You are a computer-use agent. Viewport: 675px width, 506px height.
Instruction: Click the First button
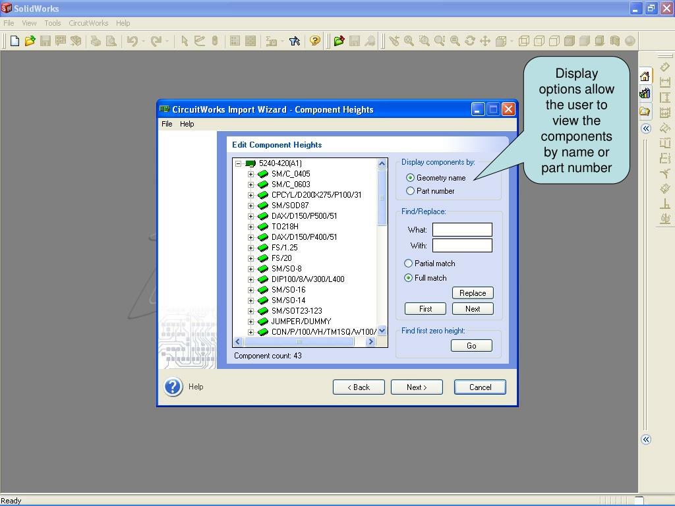tap(425, 309)
